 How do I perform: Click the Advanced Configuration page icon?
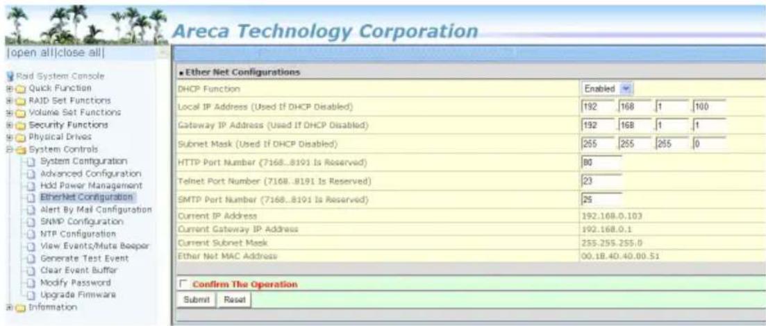point(31,173)
